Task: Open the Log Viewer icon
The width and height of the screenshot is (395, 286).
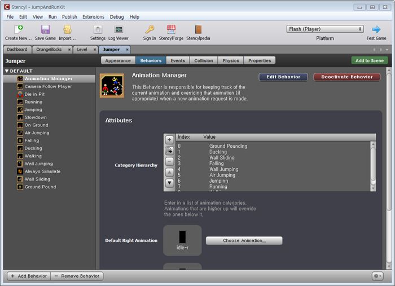Action: (x=118, y=29)
